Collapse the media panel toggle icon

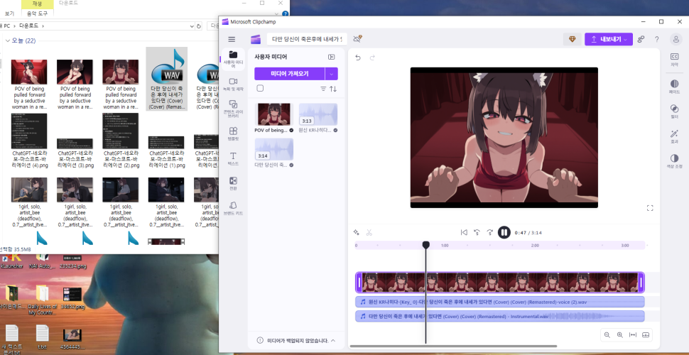pyautogui.click(x=331, y=57)
